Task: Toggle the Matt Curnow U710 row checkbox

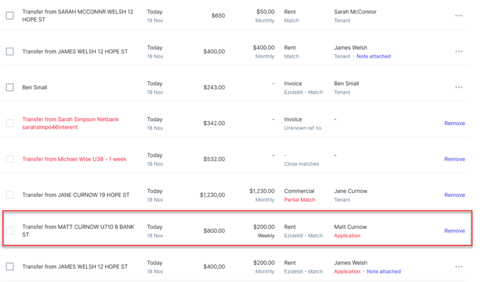Action: [10, 230]
